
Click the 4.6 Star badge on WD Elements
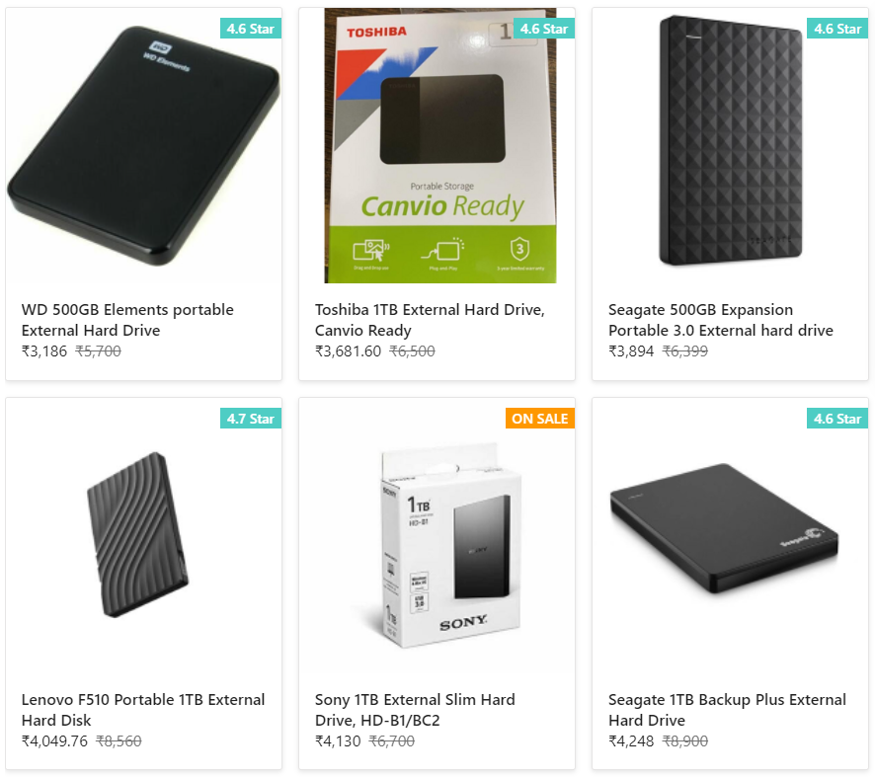[x=253, y=29]
